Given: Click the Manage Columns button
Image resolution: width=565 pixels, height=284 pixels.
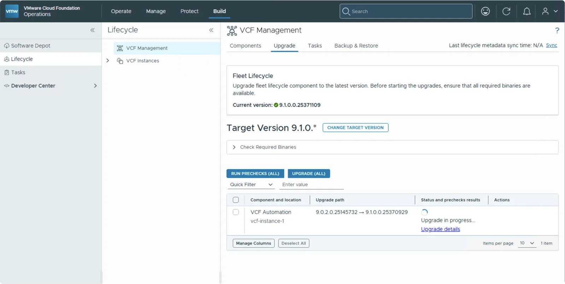Looking at the screenshot, I should [x=254, y=243].
